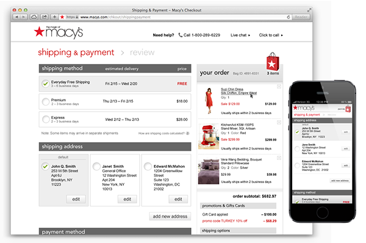Click the promo code TURKEY 10% off text
366x243 pixels.
click(x=224, y=221)
